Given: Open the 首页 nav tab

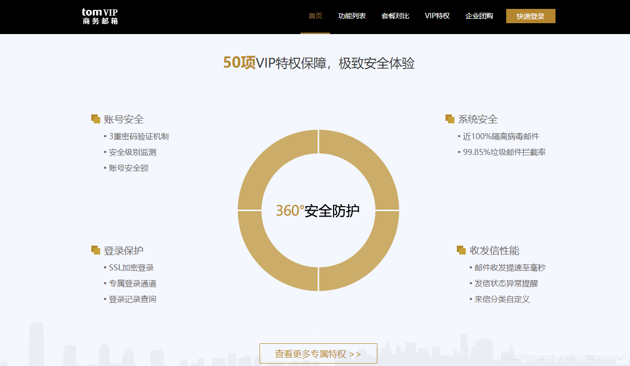Looking at the screenshot, I should tap(315, 16).
